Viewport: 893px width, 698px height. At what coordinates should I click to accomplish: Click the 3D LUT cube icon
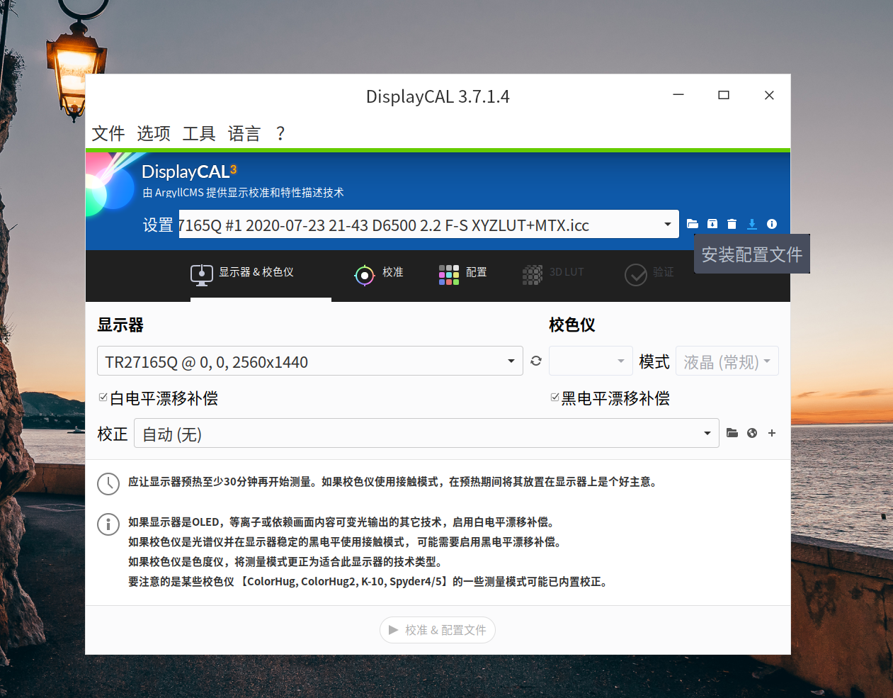click(533, 275)
